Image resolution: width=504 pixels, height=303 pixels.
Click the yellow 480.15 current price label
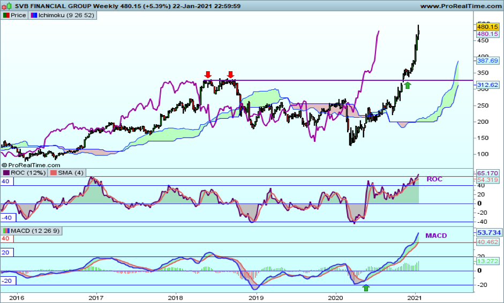487,27
